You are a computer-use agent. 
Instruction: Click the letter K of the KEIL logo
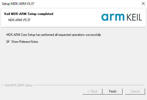[129, 17]
